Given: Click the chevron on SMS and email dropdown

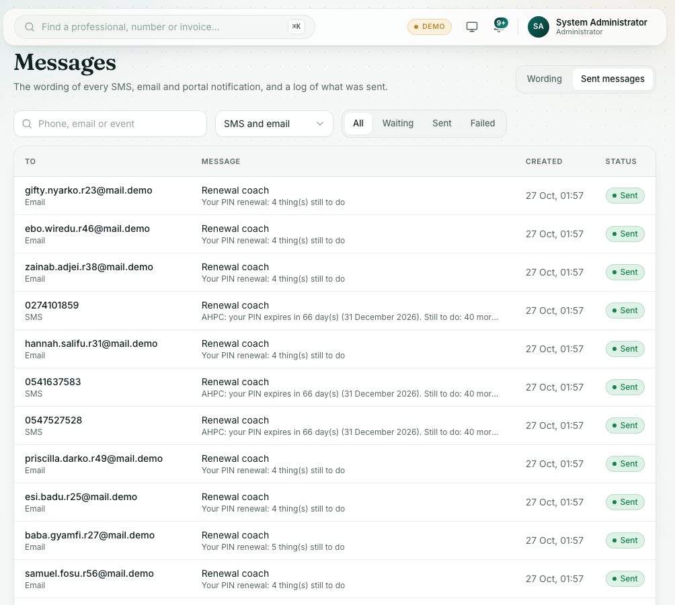Looking at the screenshot, I should [320, 124].
